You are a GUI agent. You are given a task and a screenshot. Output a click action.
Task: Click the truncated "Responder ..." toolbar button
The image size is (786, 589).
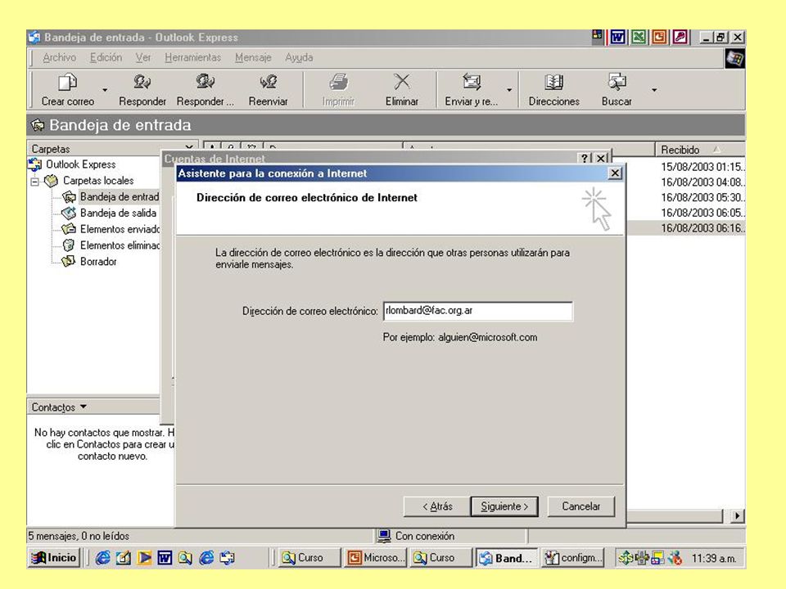tap(205, 90)
